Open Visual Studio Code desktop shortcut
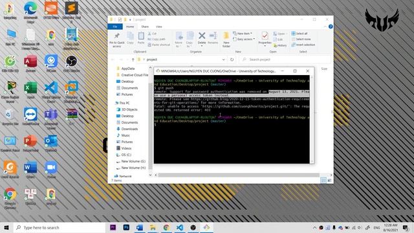Viewport: 414px width, 233px height. pyautogui.click(x=51, y=92)
